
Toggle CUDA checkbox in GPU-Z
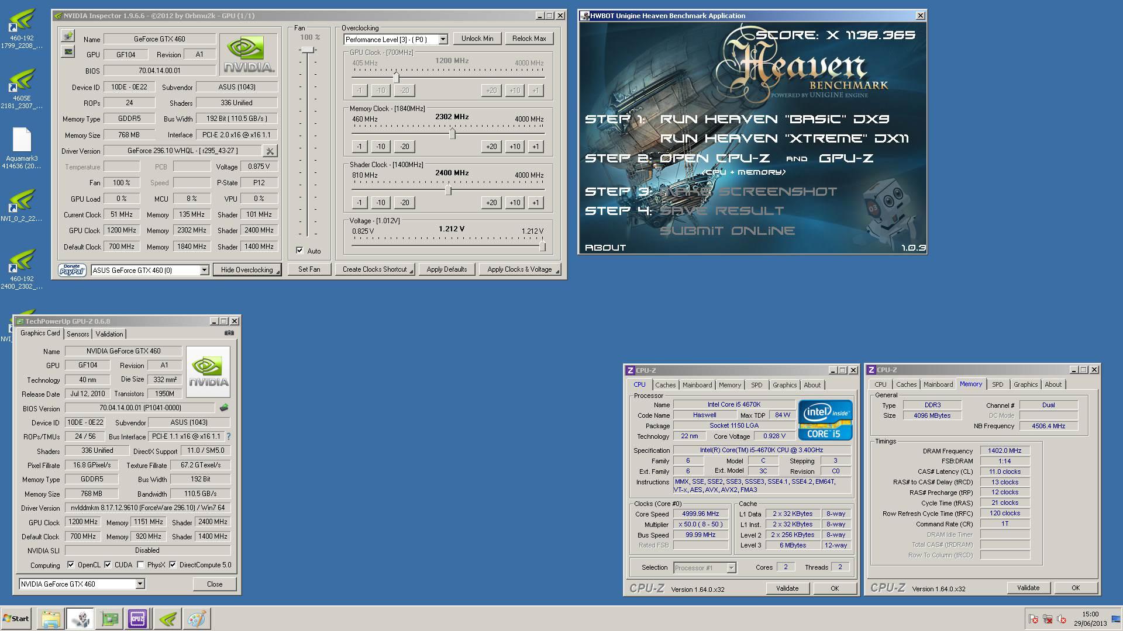(108, 564)
